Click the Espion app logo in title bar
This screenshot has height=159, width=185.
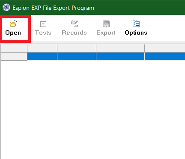(6, 7)
